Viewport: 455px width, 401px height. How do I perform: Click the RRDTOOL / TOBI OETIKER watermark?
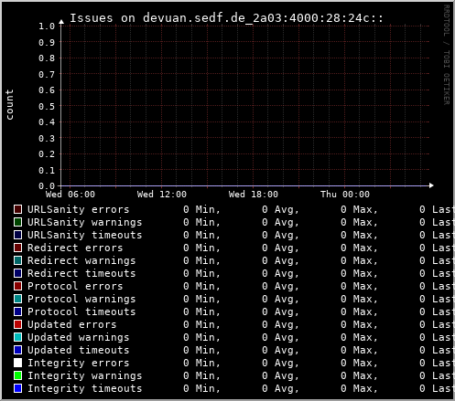(x=446, y=55)
